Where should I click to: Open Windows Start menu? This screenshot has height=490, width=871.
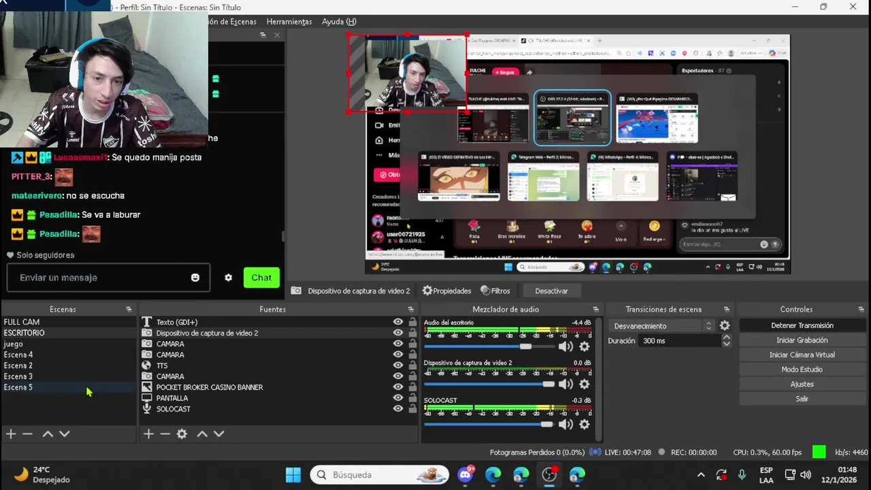pyautogui.click(x=293, y=474)
